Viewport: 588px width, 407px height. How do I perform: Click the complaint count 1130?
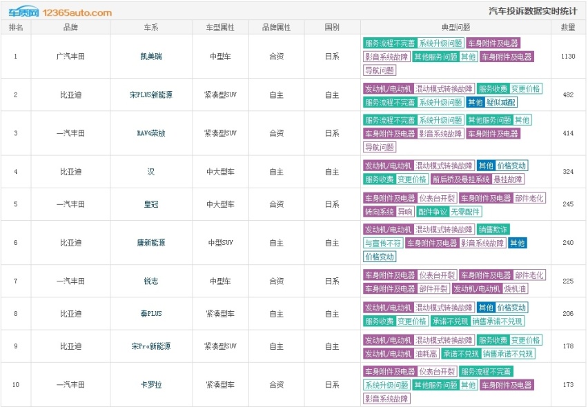click(x=568, y=57)
